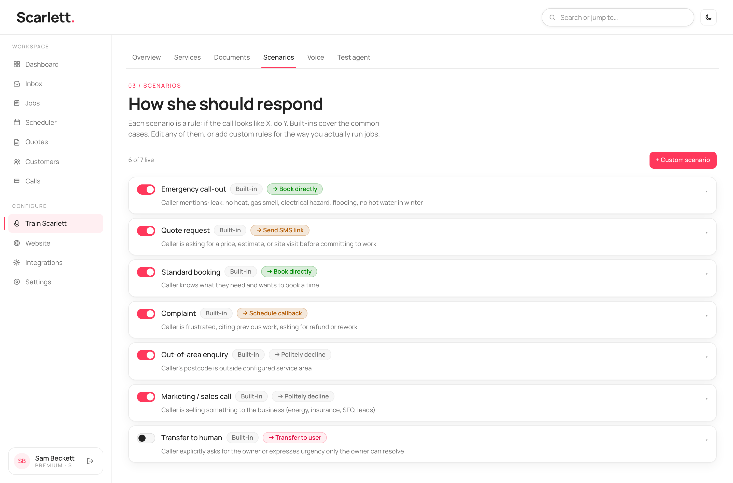Open Jobs in the sidebar
This screenshot has height=483, width=733.
coord(56,103)
